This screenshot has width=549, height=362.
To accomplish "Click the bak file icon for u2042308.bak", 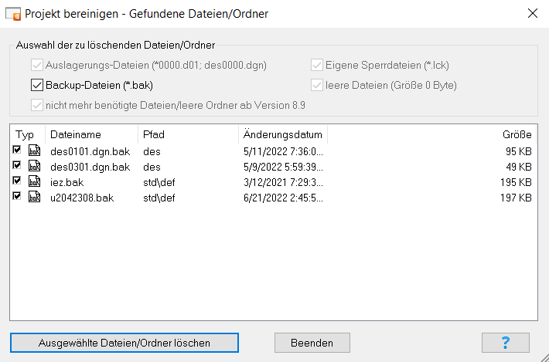I will pyautogui.click(x=34, y=198).
